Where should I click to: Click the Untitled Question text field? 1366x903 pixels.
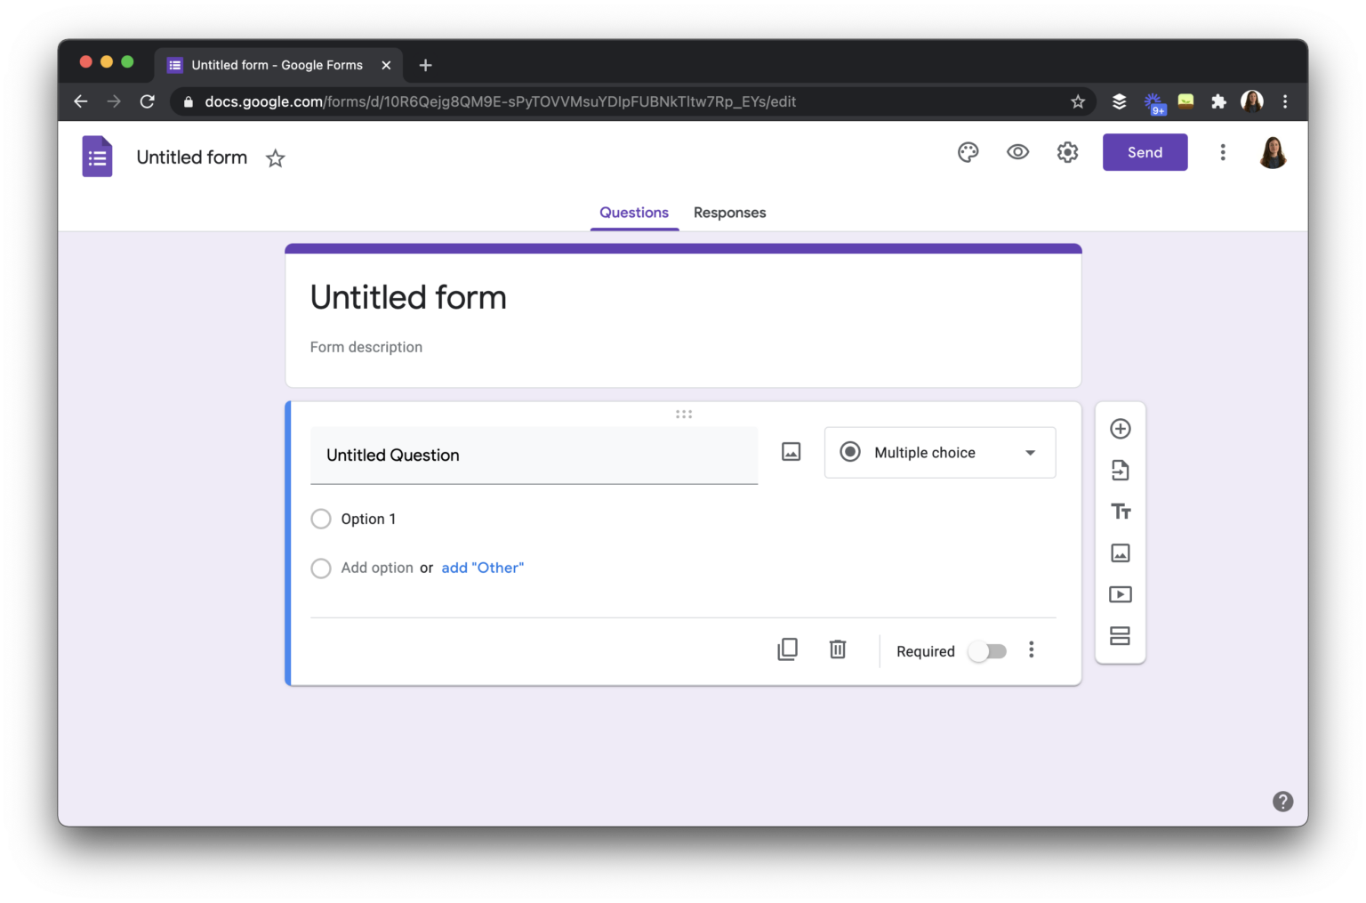[x=534, y=455]
